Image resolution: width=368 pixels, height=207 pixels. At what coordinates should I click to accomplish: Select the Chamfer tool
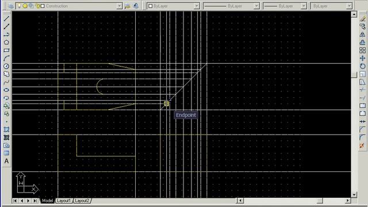(362, 129)
